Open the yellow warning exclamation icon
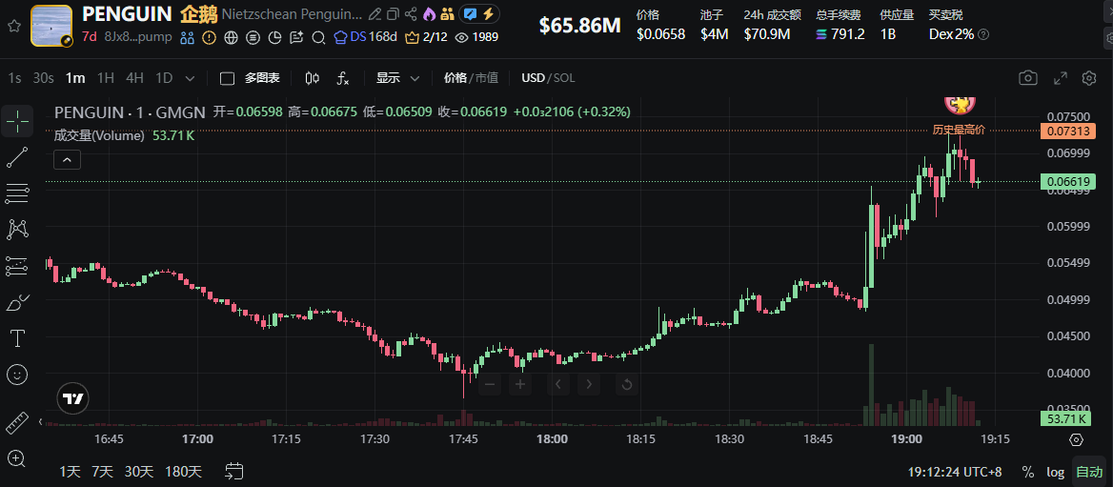The width and height of the screenshot is (1113, 487). [x=209, y=37]
